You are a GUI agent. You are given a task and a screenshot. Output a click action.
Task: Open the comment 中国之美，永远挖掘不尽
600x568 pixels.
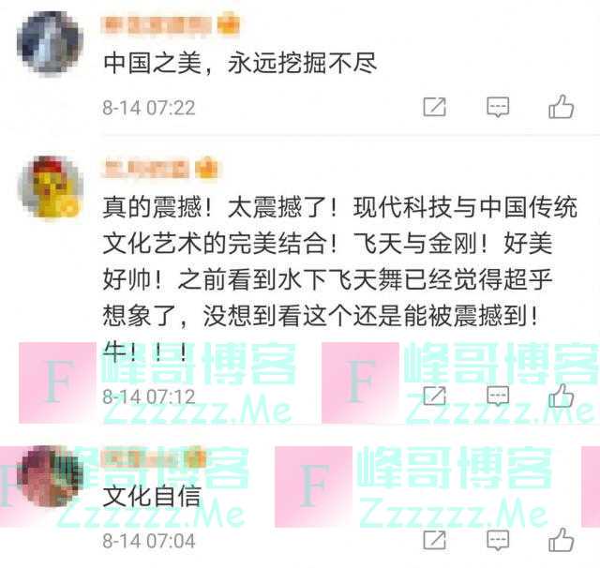click(240, 63)
